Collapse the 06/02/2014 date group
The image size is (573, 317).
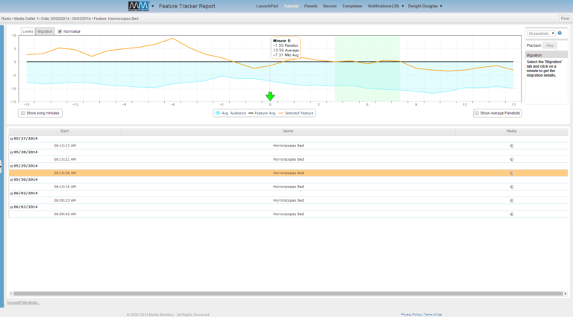[11, 193]
